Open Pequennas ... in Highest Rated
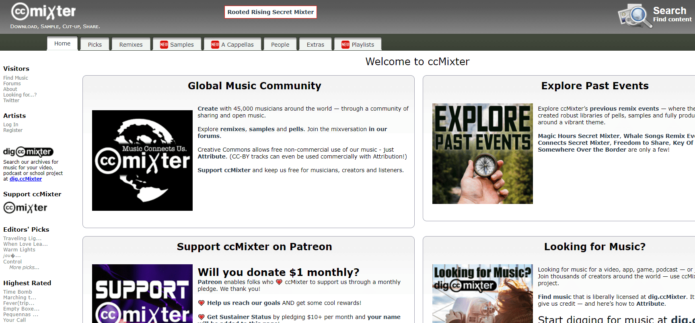 pos(21,315)
